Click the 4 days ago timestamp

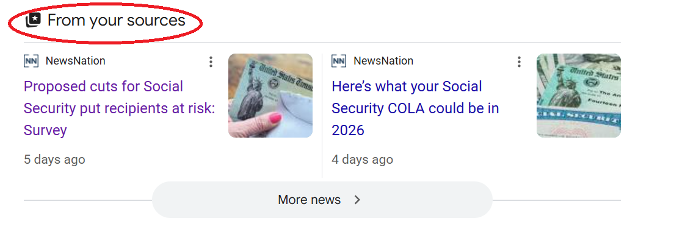click(x=363, y=160)
